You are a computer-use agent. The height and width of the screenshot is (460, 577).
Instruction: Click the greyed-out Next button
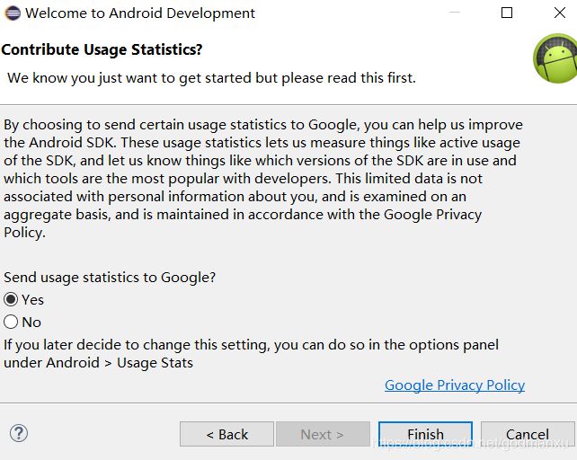[x=323, y=434]
